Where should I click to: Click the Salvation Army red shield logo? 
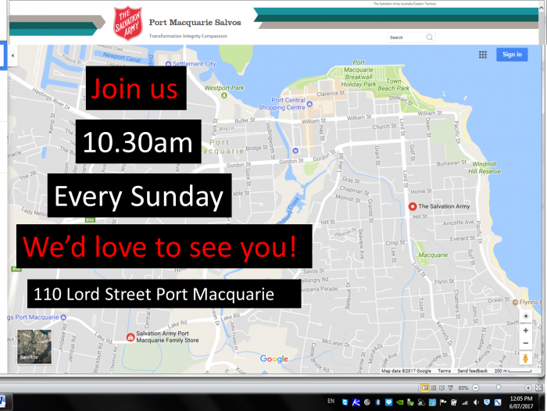click(x=128, y=23)
